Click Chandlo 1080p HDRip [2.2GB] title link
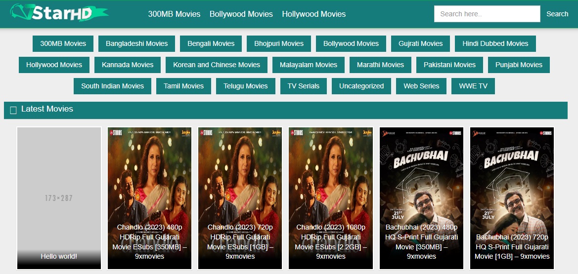Screen dimensions: 578x274 (x=331, y=241)
